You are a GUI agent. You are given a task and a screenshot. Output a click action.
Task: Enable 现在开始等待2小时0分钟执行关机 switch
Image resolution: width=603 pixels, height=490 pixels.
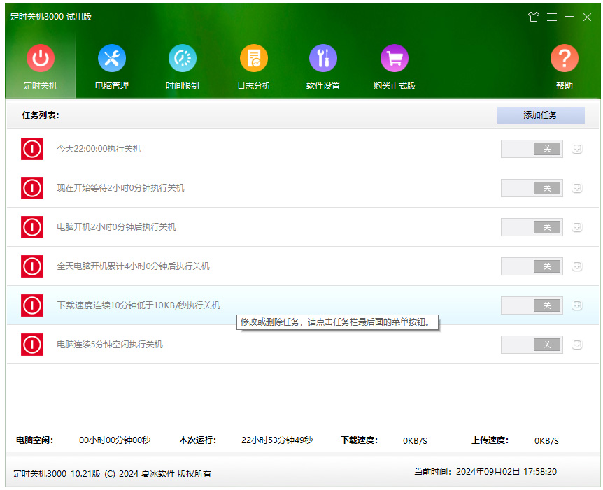pyautogui.click(x=532, y=188)
